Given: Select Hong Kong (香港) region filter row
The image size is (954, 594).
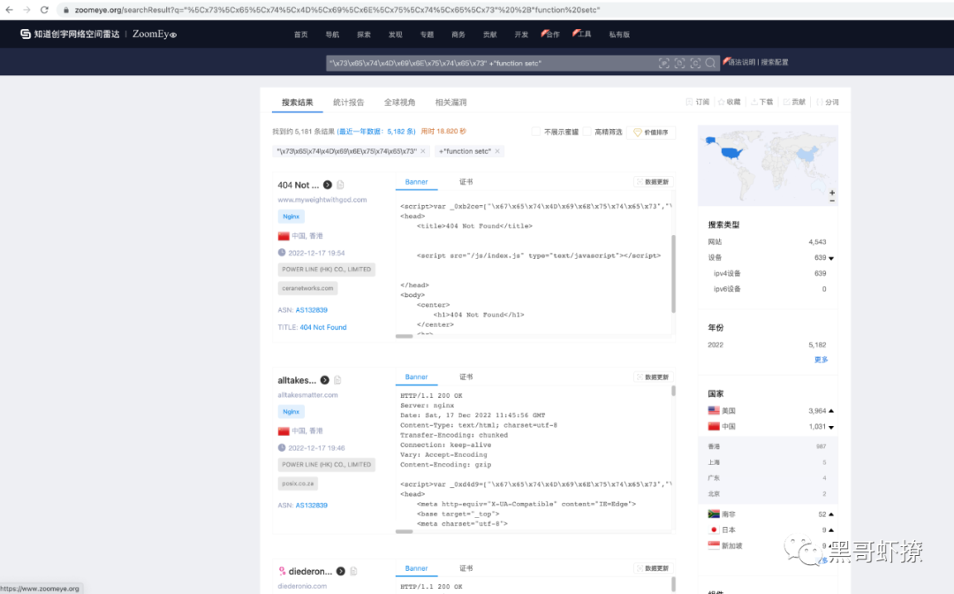Looking at the screenshot, I should pyautogui.click(x=768, y=446).
